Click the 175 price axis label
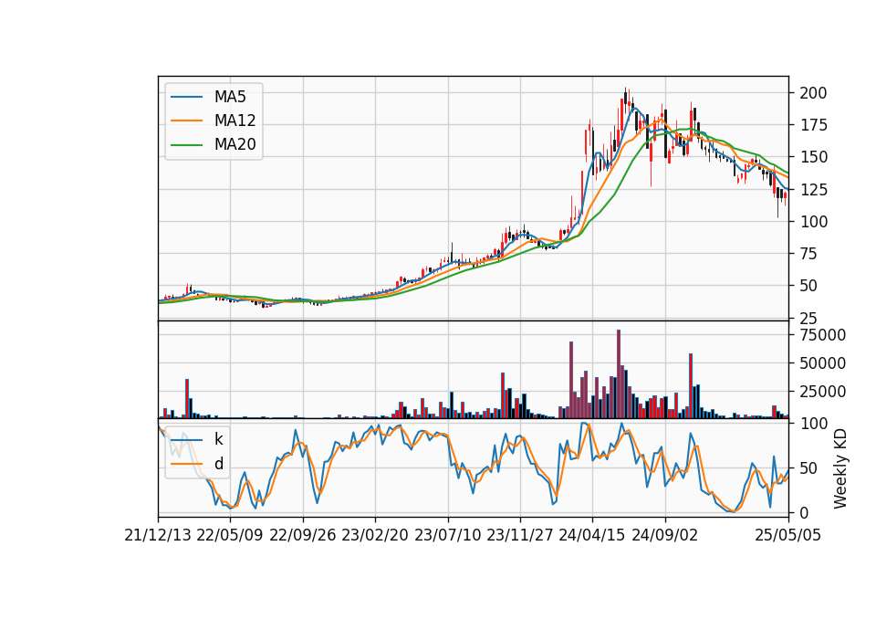The width and height of the screenshot is (876, 630). click(813, 125)
